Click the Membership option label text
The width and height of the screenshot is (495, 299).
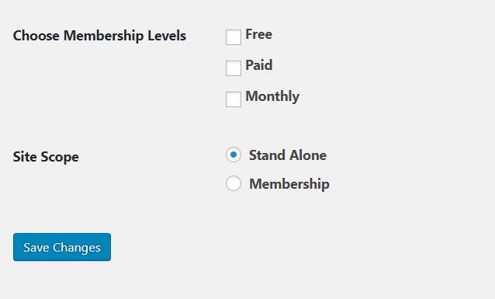tap(289, 184)
